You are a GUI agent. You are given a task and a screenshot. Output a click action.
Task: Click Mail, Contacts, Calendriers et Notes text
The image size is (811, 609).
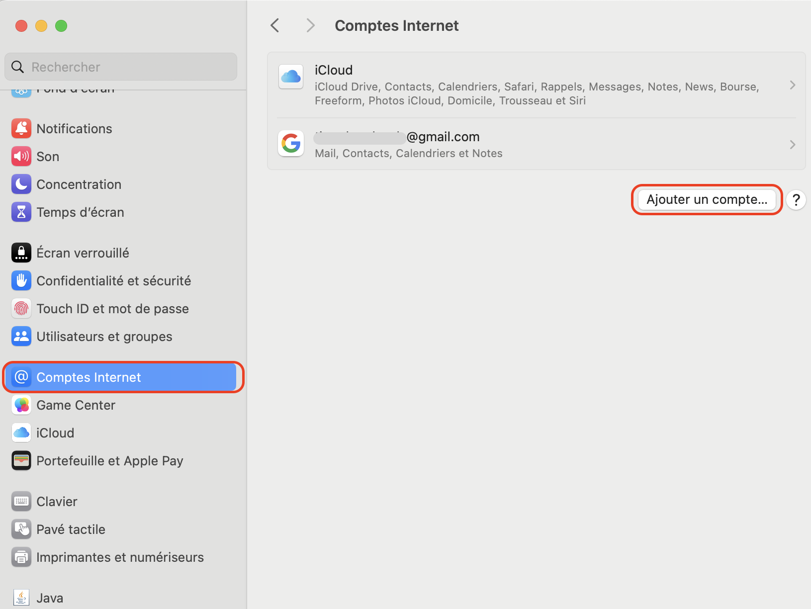point(409,153)
